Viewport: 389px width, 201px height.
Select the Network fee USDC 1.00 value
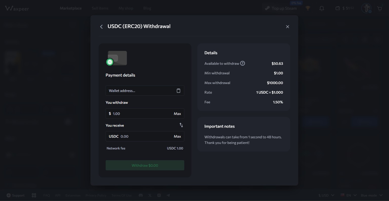point(175,148)
